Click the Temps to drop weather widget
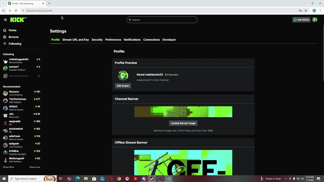 click(271, 179)
